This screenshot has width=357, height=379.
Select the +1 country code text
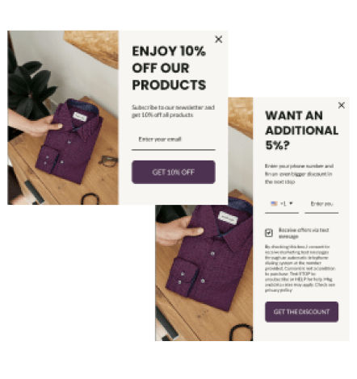coord(283,204)
